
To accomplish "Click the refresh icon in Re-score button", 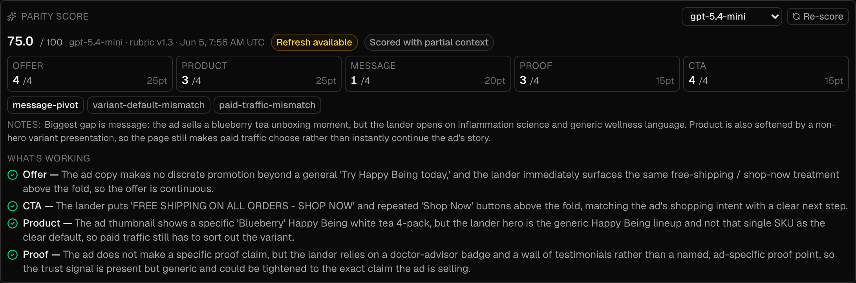I will 796,16.
